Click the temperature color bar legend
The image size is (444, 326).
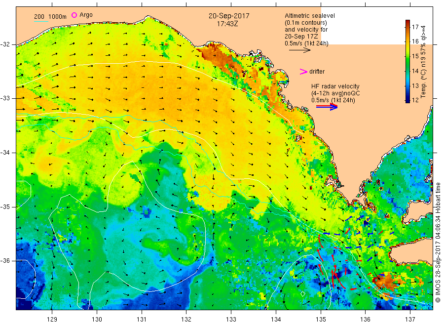pos(407,61)
